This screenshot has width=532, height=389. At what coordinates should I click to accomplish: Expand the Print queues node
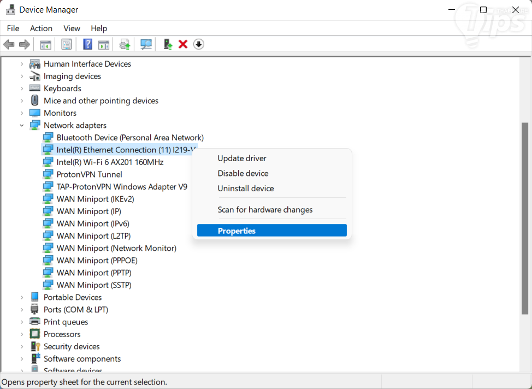click(x=22, y=321)
